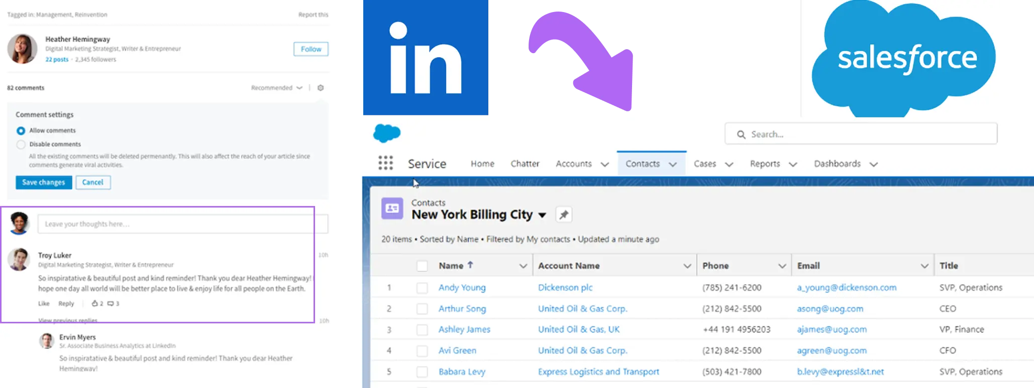Click the likes count thumbs-up icon
This screenshot has width=1034, height=388.
coord(94,303)
